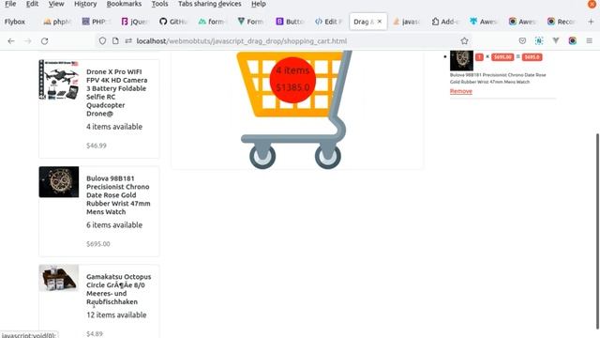The height and width of the screenshot is (338, 600).
Task: Click the Drone X Pro product thumbnail
Action: coord(59,80)
